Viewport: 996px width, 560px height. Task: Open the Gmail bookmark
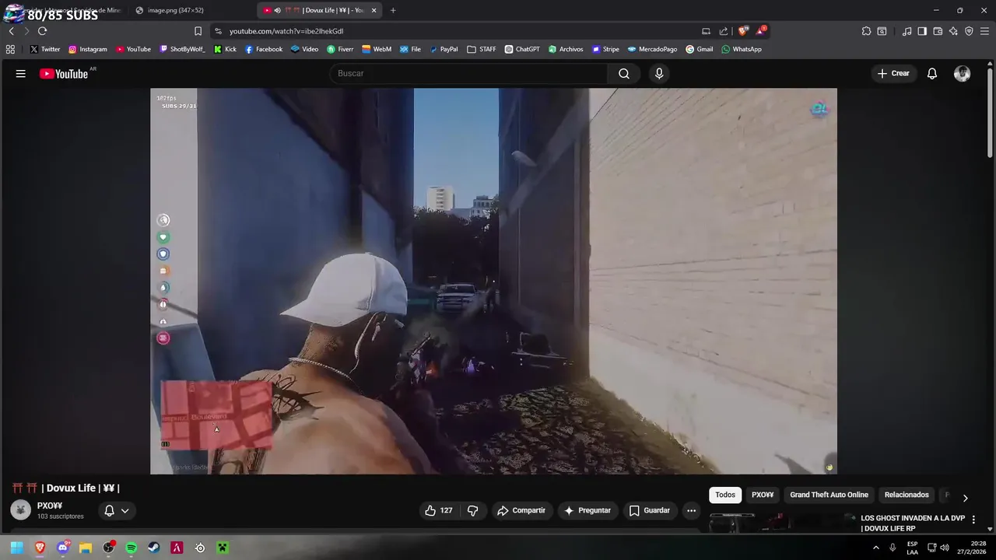[700, 49]
